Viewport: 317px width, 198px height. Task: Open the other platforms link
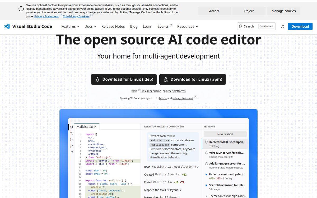pos(176,91)
